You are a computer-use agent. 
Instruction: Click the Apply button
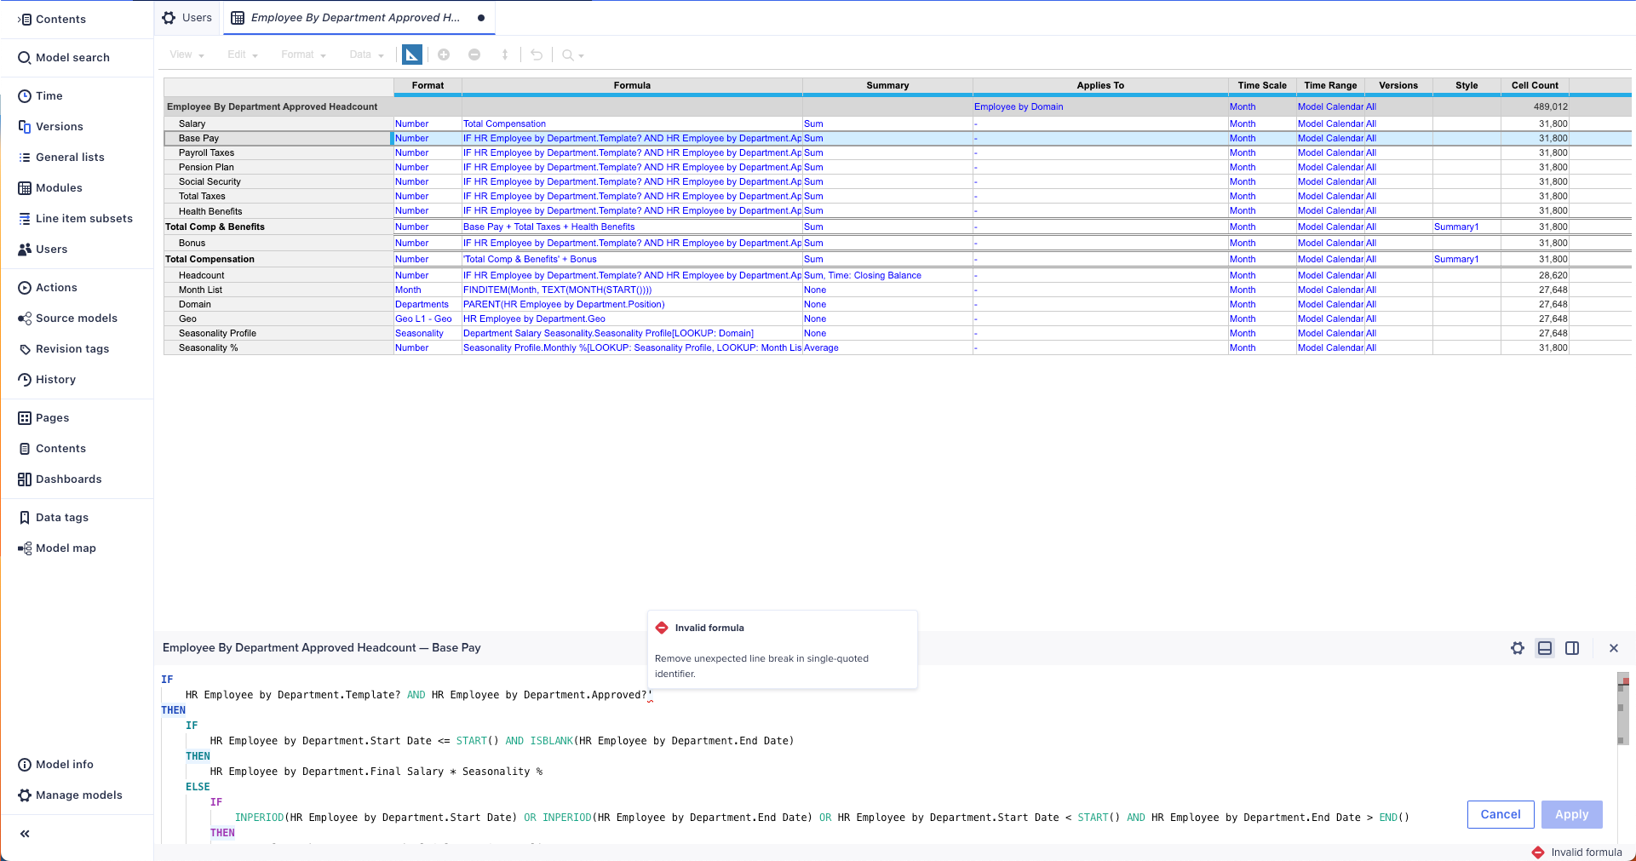click(1571, 814)
